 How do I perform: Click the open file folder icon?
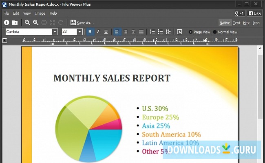coord(15,22)
